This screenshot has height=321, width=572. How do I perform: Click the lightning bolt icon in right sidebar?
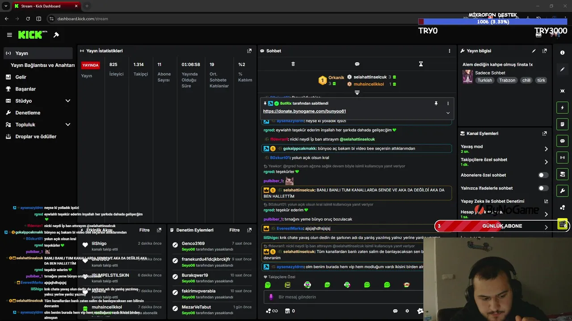tap(563, 107)
